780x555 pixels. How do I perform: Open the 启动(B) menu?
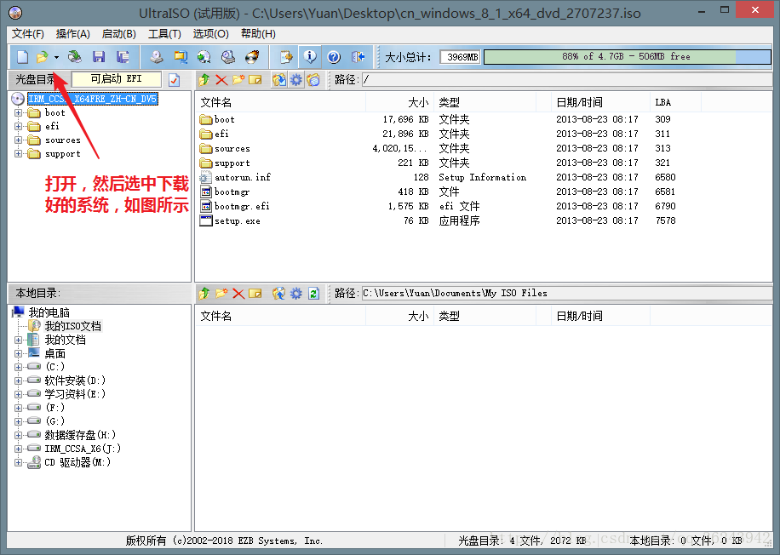click(x=119, y=34)
